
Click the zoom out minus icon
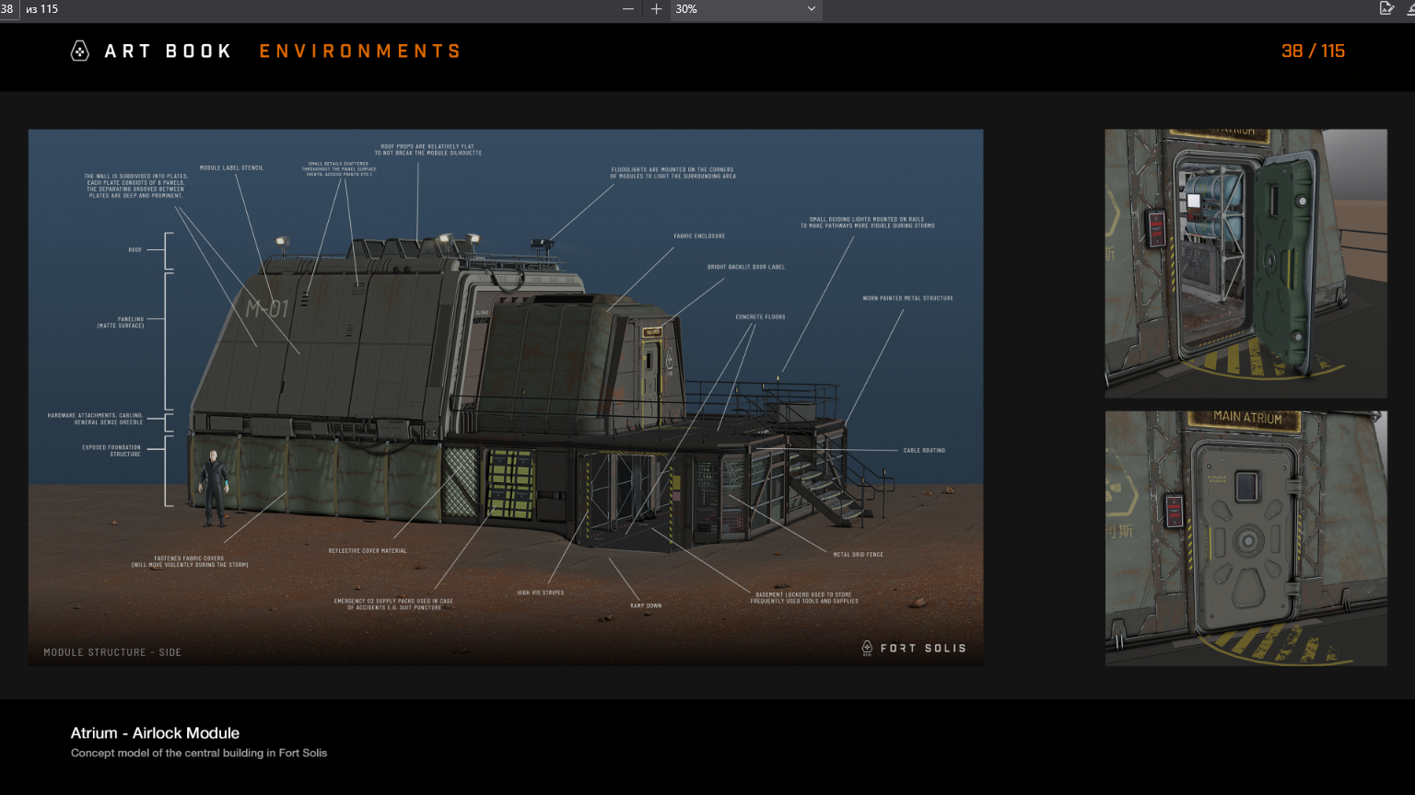tap(628, 9)
